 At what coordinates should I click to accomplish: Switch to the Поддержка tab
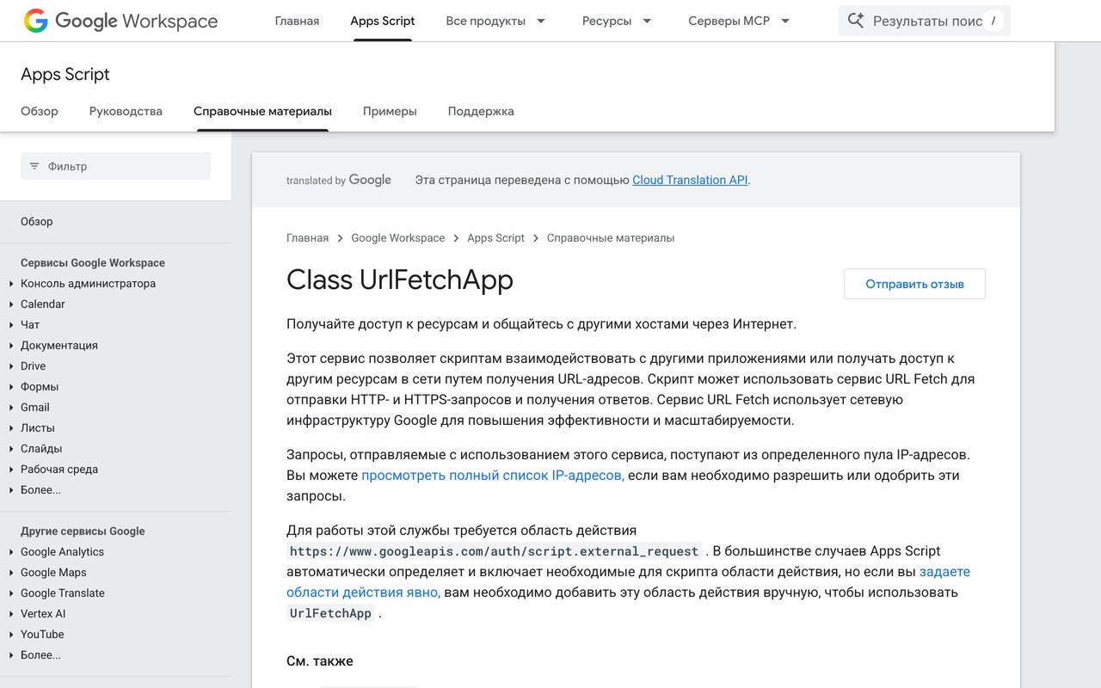tap(481, 111)
